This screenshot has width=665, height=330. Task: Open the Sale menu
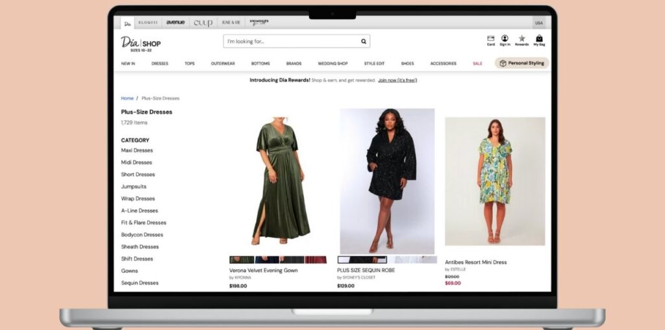pyautogui.click(x=477, y=64)
